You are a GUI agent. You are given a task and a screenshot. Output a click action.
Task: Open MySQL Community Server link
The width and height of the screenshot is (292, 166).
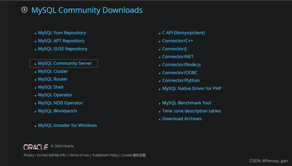(65, 63)
